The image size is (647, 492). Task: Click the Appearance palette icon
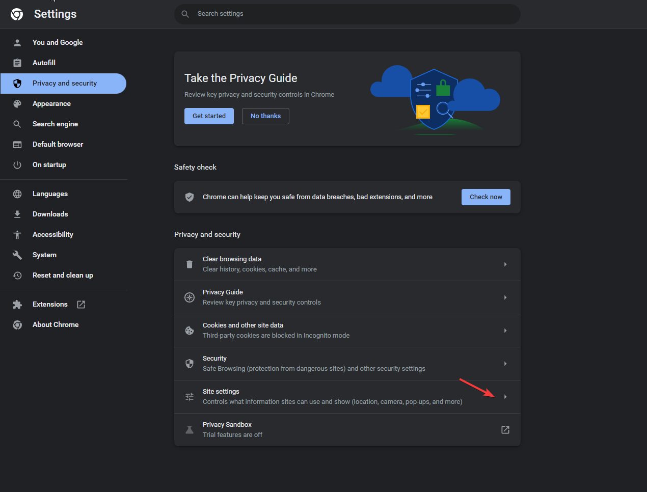[17, 104]
